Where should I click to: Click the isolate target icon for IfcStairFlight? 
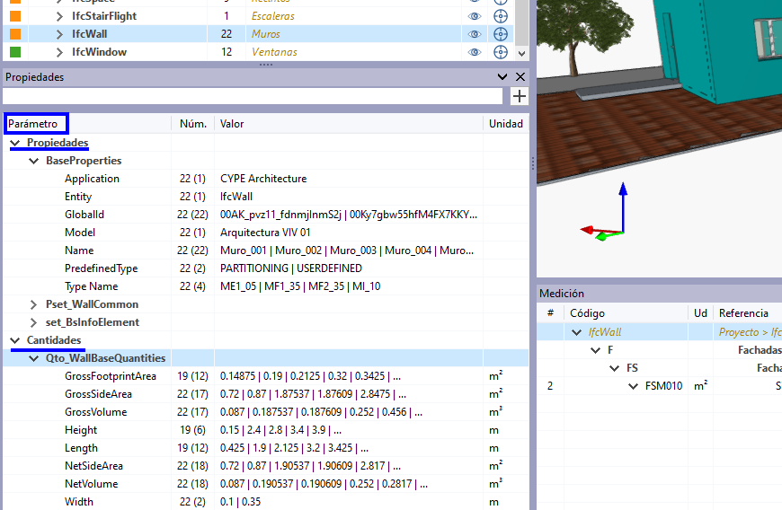click(x=501, y=16)
